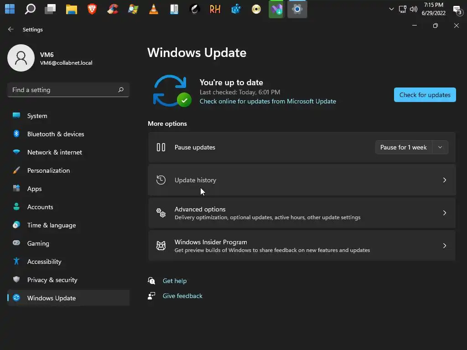Click the Give feedback person icon
467x350 pixels.
coord(151,296)
